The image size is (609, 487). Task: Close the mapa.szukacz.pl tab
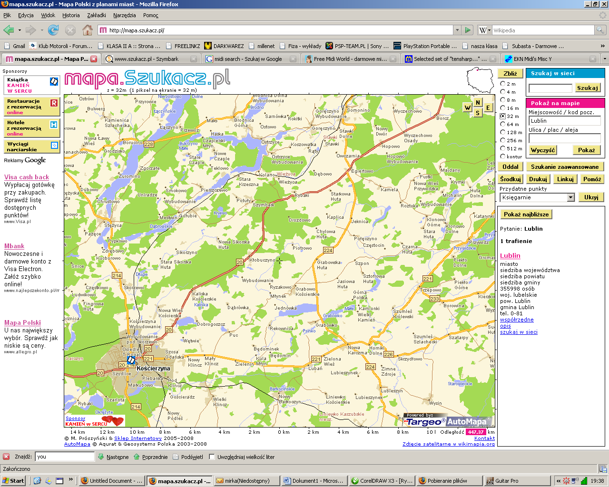pos(94,59)
